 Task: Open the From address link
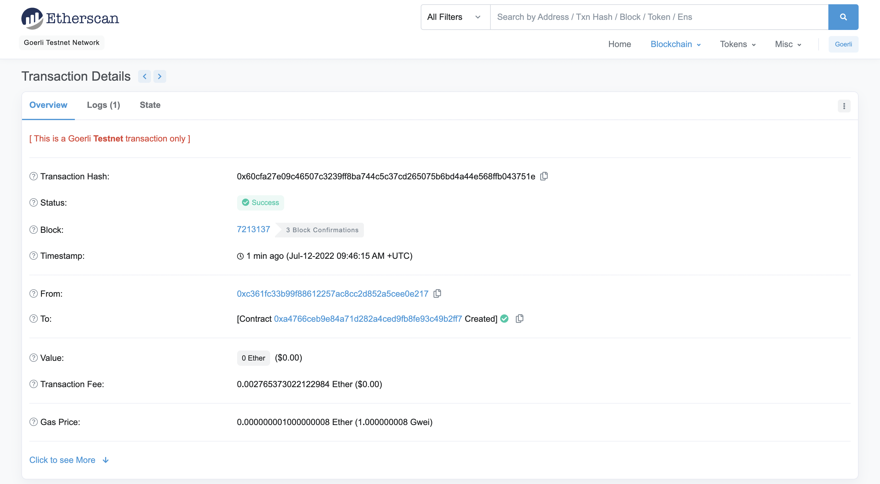coord(332,294)
